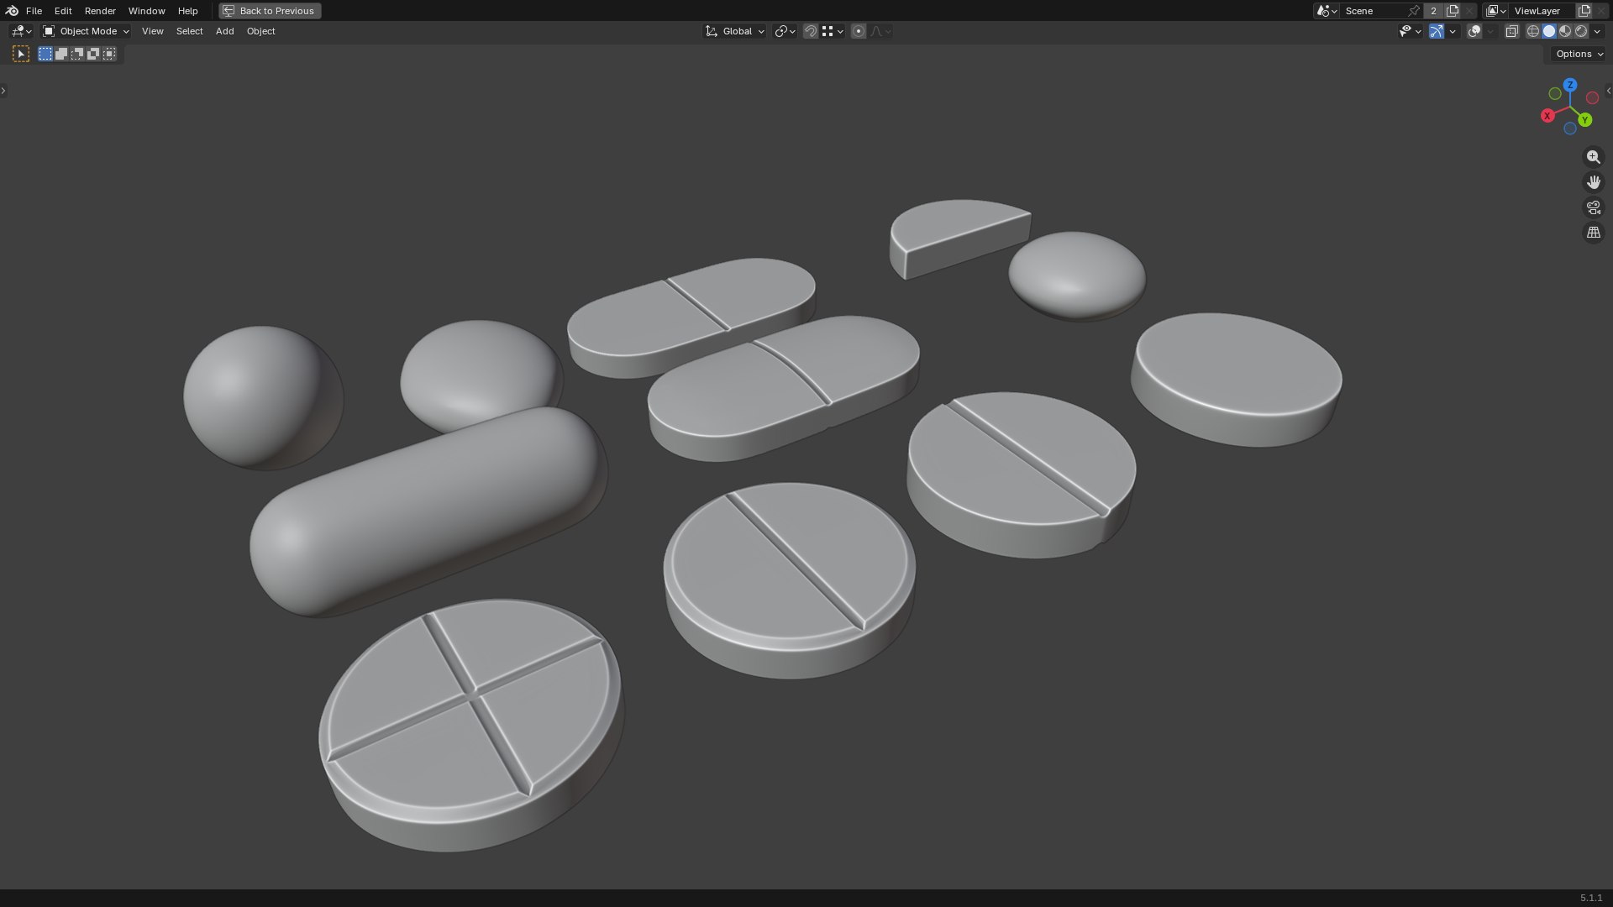1613x907 pixels.
Task: Choose Invert existing selection mode
Action: tap(93, 54)
